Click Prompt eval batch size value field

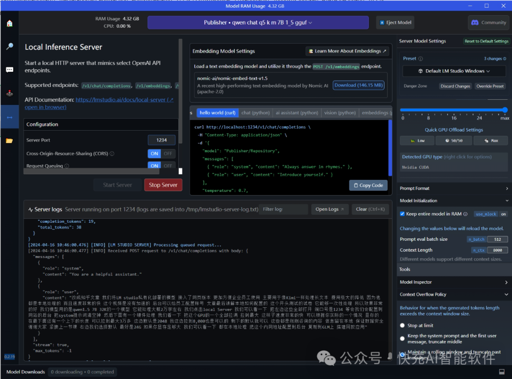tap(497, 239)
